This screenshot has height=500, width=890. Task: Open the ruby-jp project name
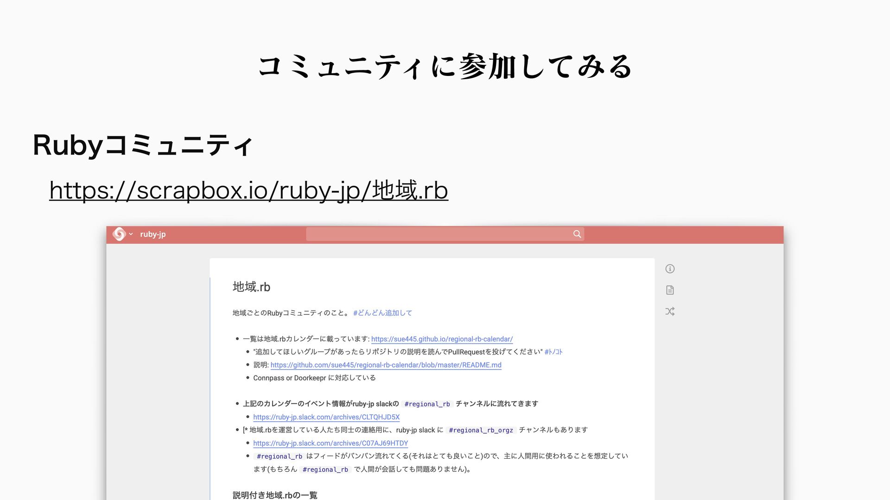pyautogui.click(x=153, y=234)
